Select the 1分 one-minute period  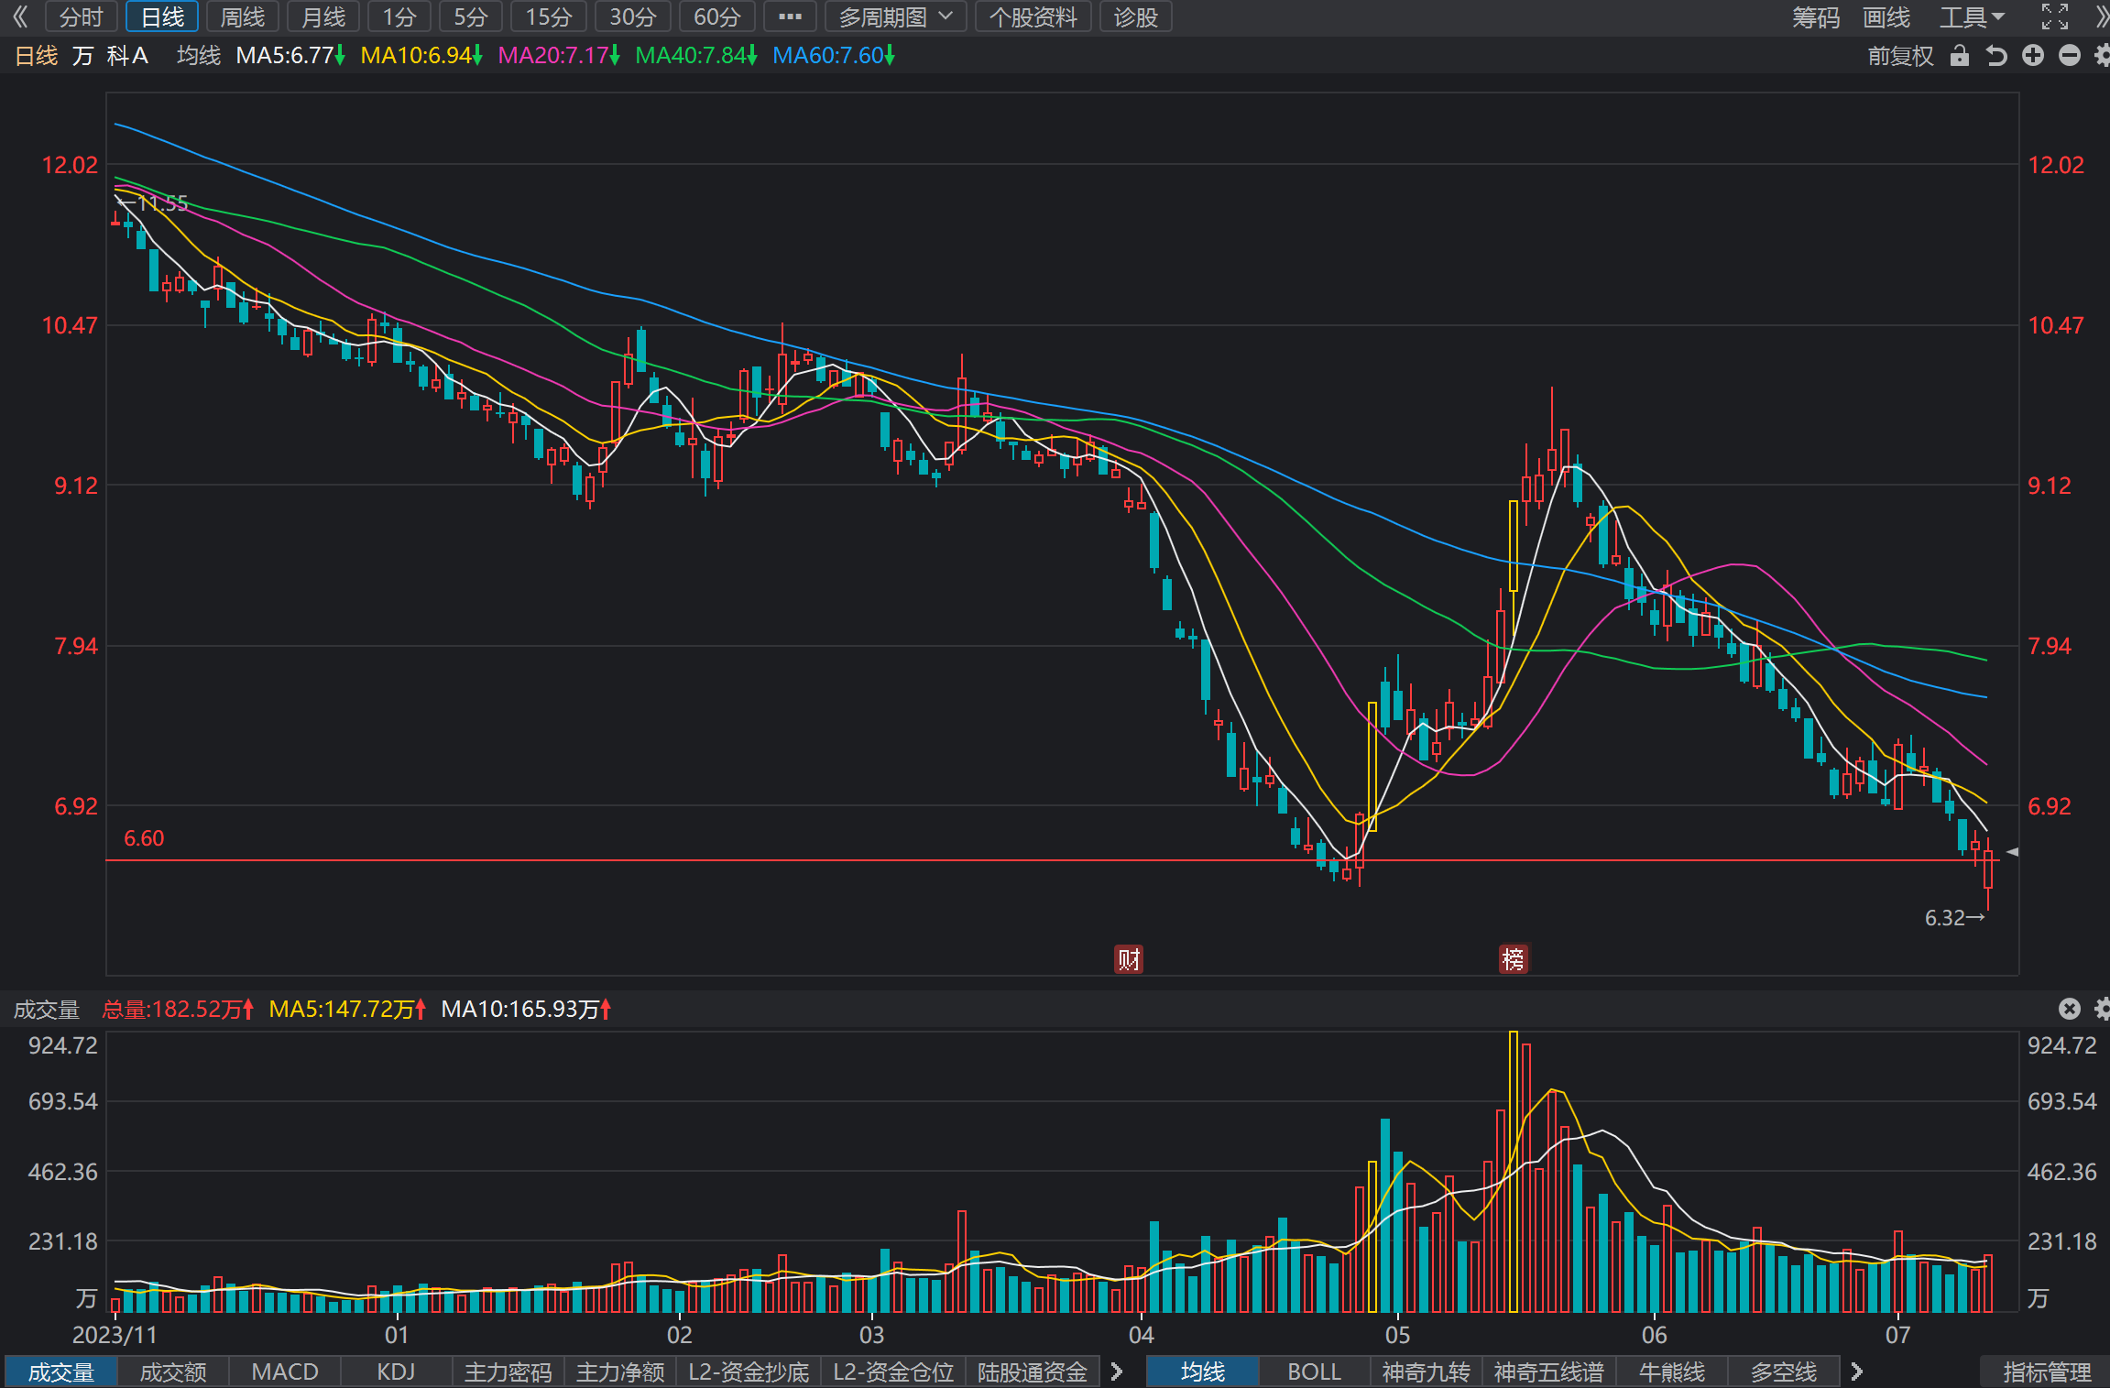tap(399, 16)
